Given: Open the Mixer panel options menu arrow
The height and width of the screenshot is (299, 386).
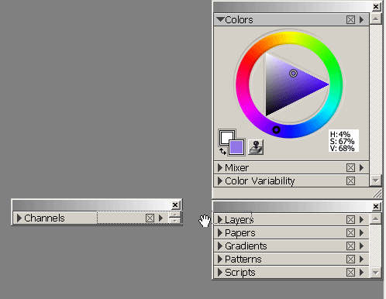Looking at the screenshot, I should pos(361,168).
